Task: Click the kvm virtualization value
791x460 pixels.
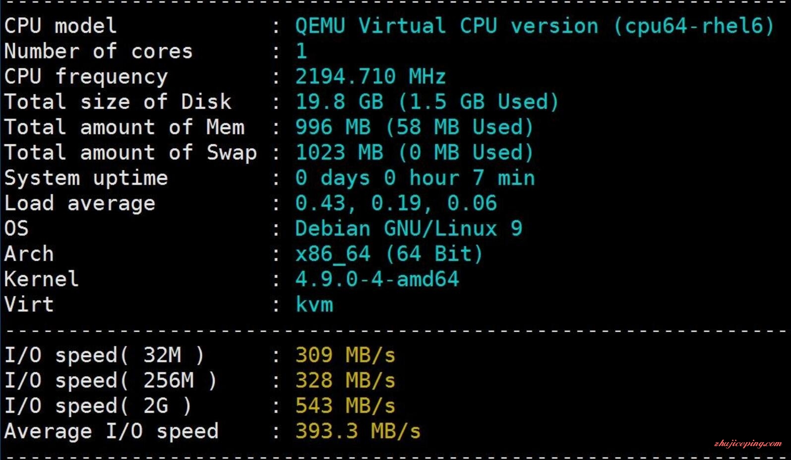Action: coord(314,304)
